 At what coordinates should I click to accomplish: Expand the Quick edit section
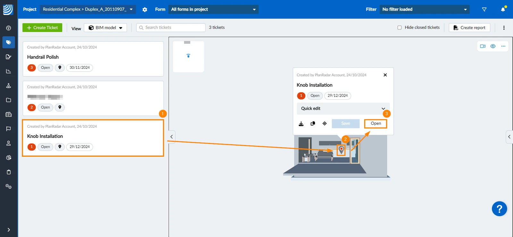343,108
